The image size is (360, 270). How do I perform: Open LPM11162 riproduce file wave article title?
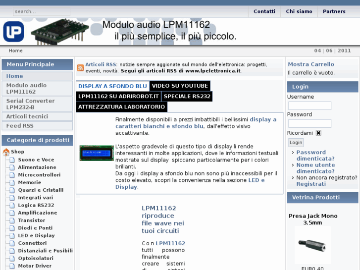tap(162, 219)
